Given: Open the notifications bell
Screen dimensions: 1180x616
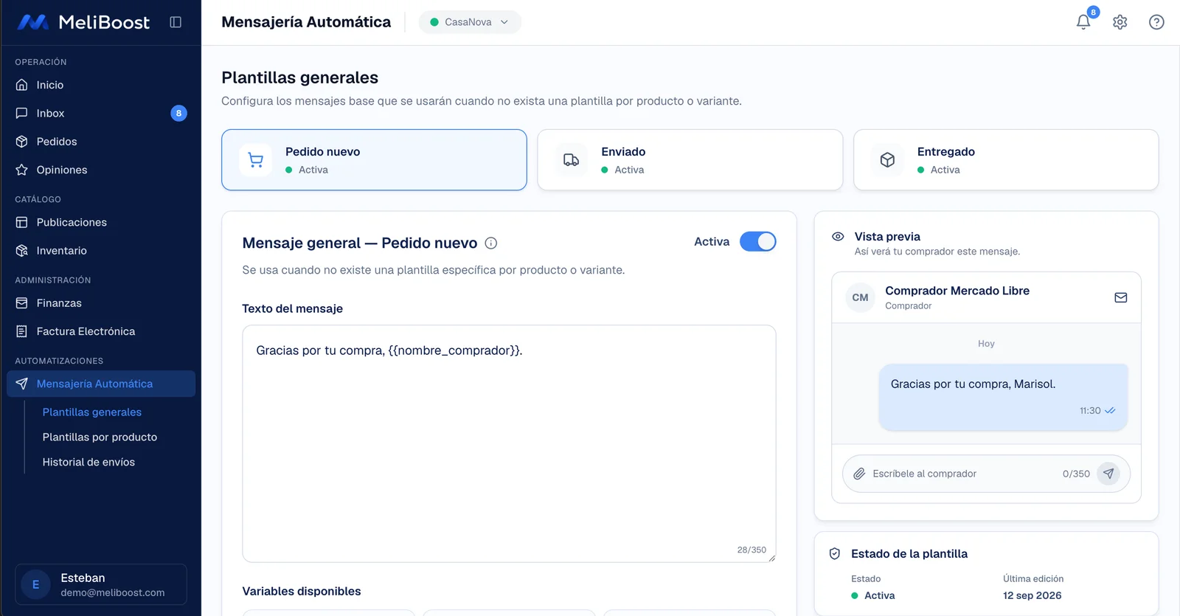Looking at the screenshot, I should pyautogui.click(x=1083, y=22).
